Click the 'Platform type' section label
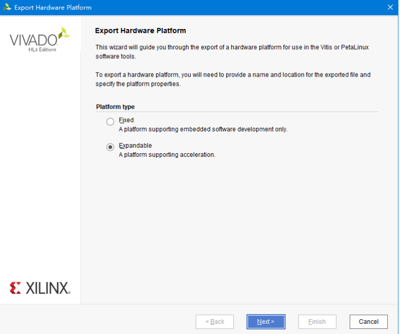Image resolution: width=400 pixels, height=334 pixels. click(115, 107)
